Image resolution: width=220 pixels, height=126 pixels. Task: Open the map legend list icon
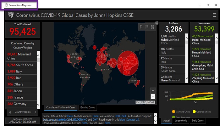[x=147, y=27]
